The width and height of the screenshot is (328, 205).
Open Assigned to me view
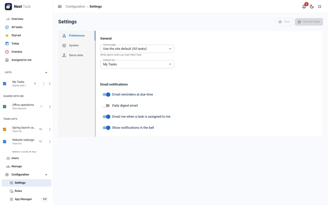pos(27,60)
